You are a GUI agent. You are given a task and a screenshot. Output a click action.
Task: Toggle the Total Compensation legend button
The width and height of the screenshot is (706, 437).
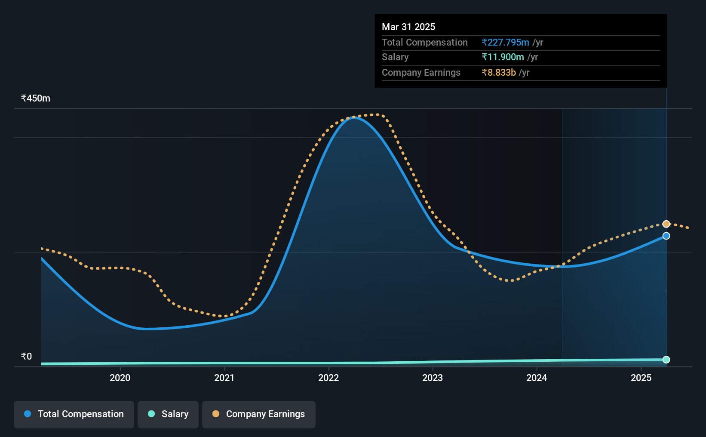74,414
